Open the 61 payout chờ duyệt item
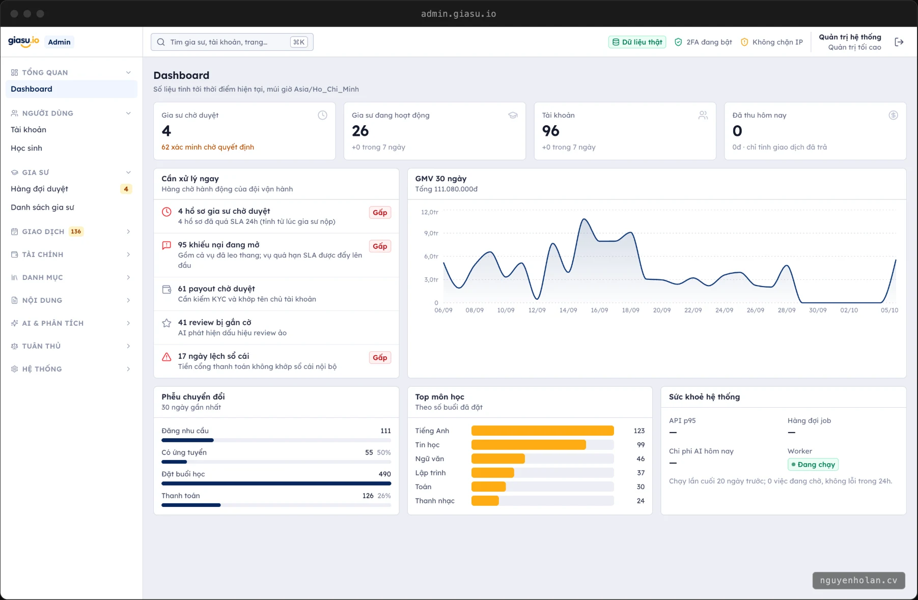Screen dimensions: 918x600 pyautogui.click(x=276, y=294)
